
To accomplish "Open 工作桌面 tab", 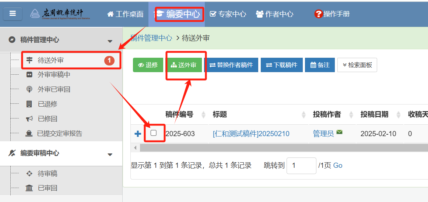I will [125, 14].
